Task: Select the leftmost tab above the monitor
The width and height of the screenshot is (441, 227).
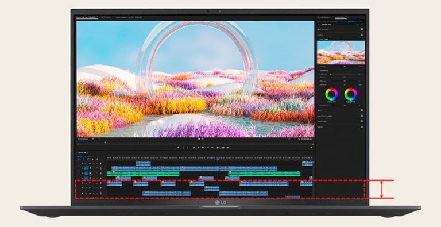Action: pos(87,17)
